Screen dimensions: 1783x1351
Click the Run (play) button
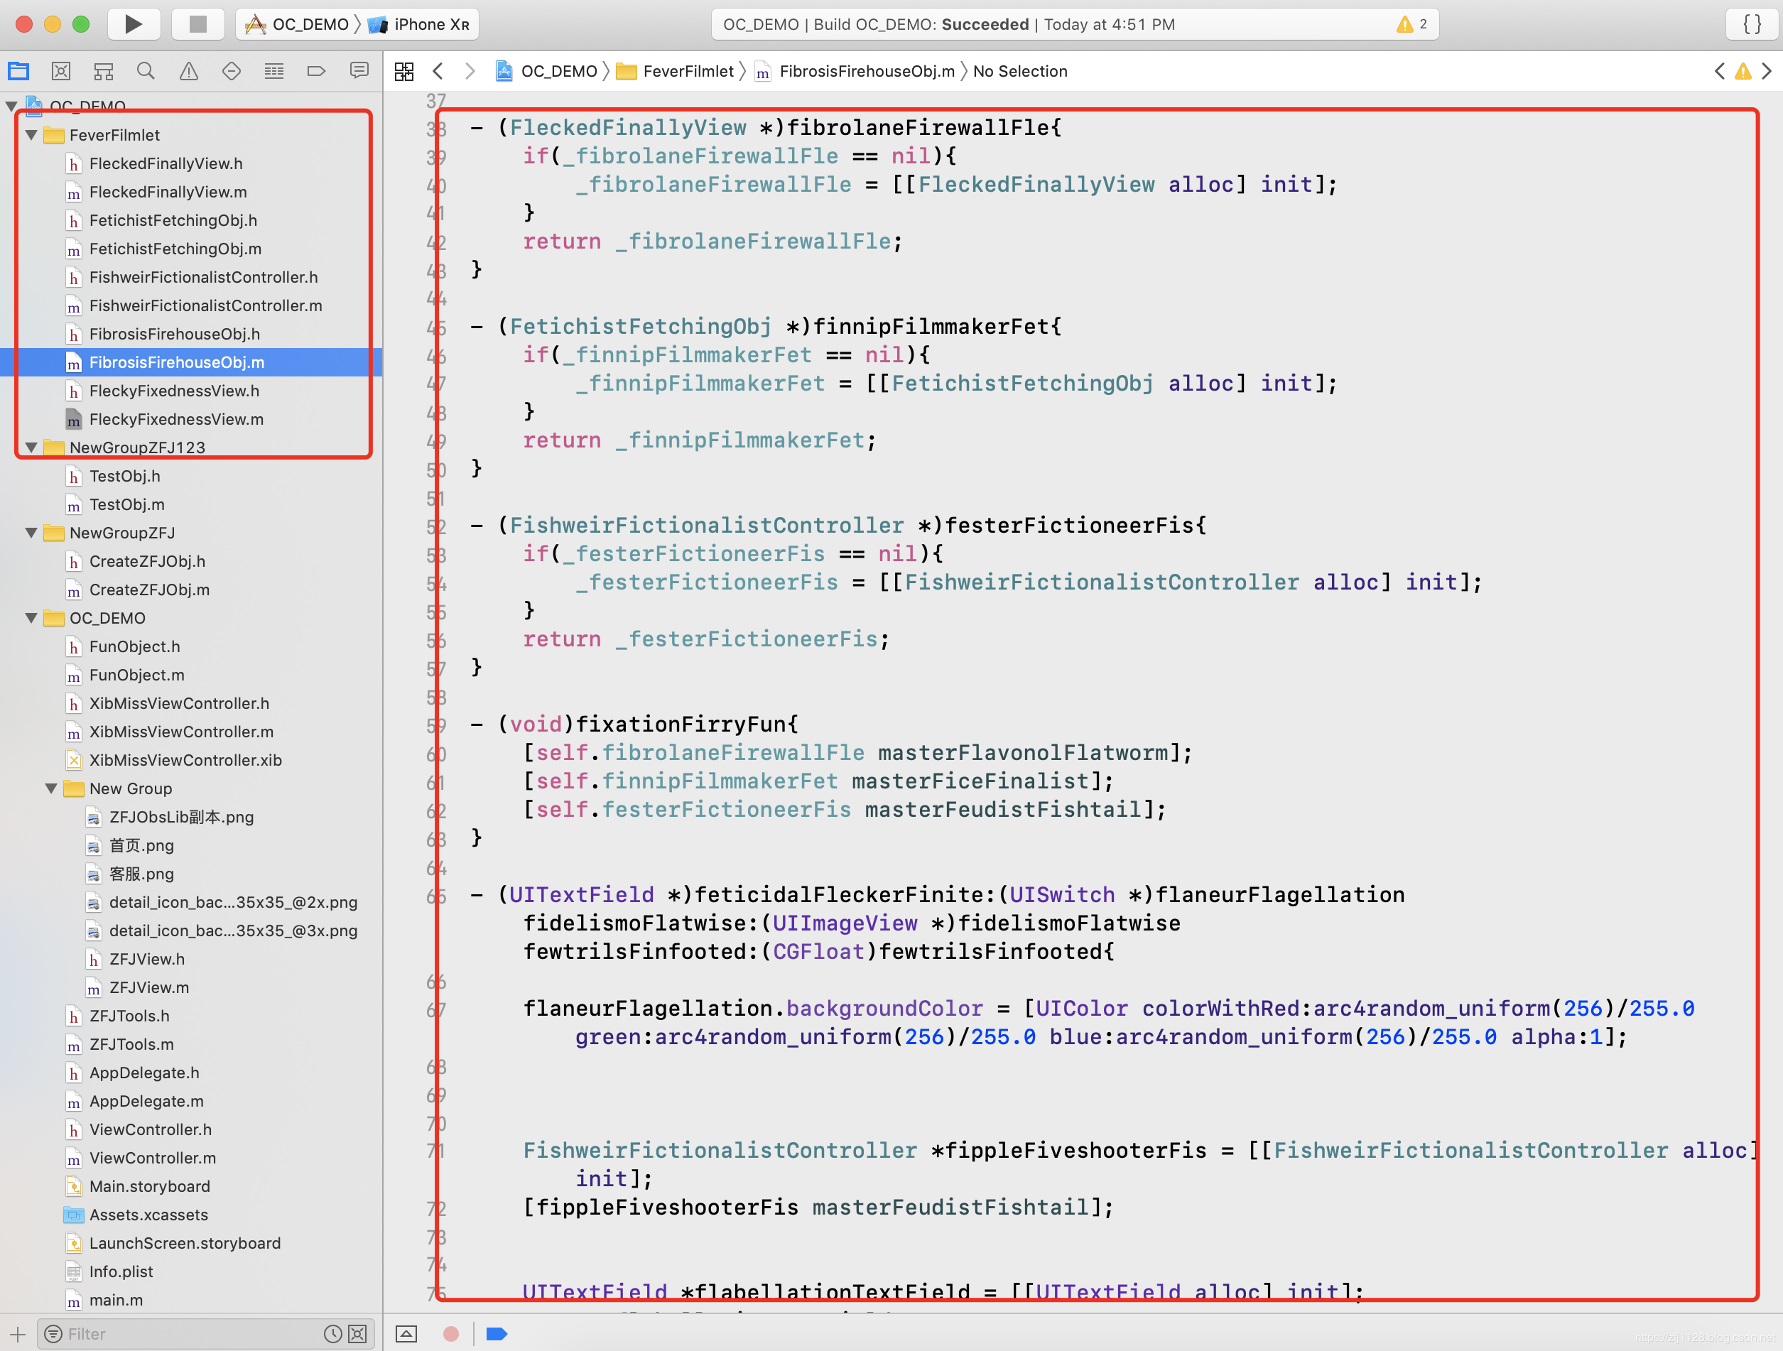pos(133,24)
